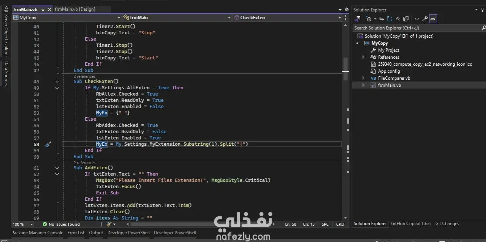Screen dimensions: 486x242
Task: Open the Output window tab
Action: (96, 233)
